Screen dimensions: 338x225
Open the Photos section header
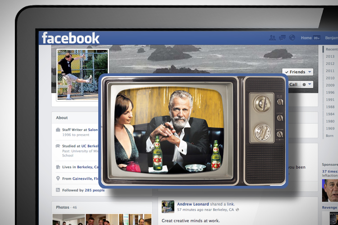click(x=63, y=207)
